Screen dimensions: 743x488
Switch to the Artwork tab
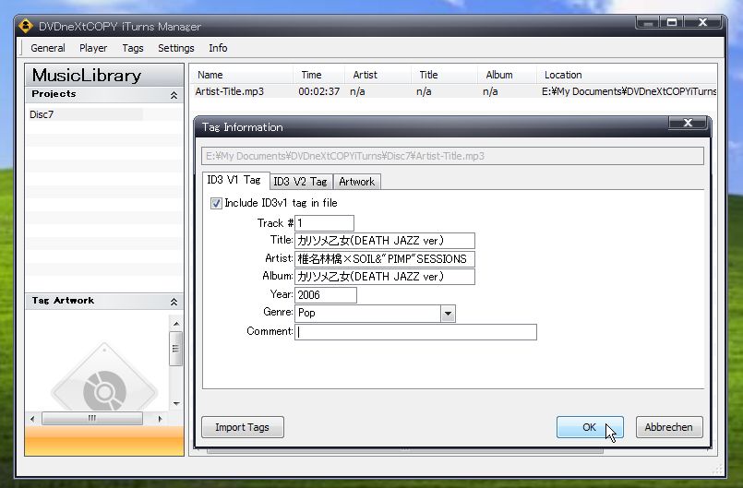[x=357, y=182]
